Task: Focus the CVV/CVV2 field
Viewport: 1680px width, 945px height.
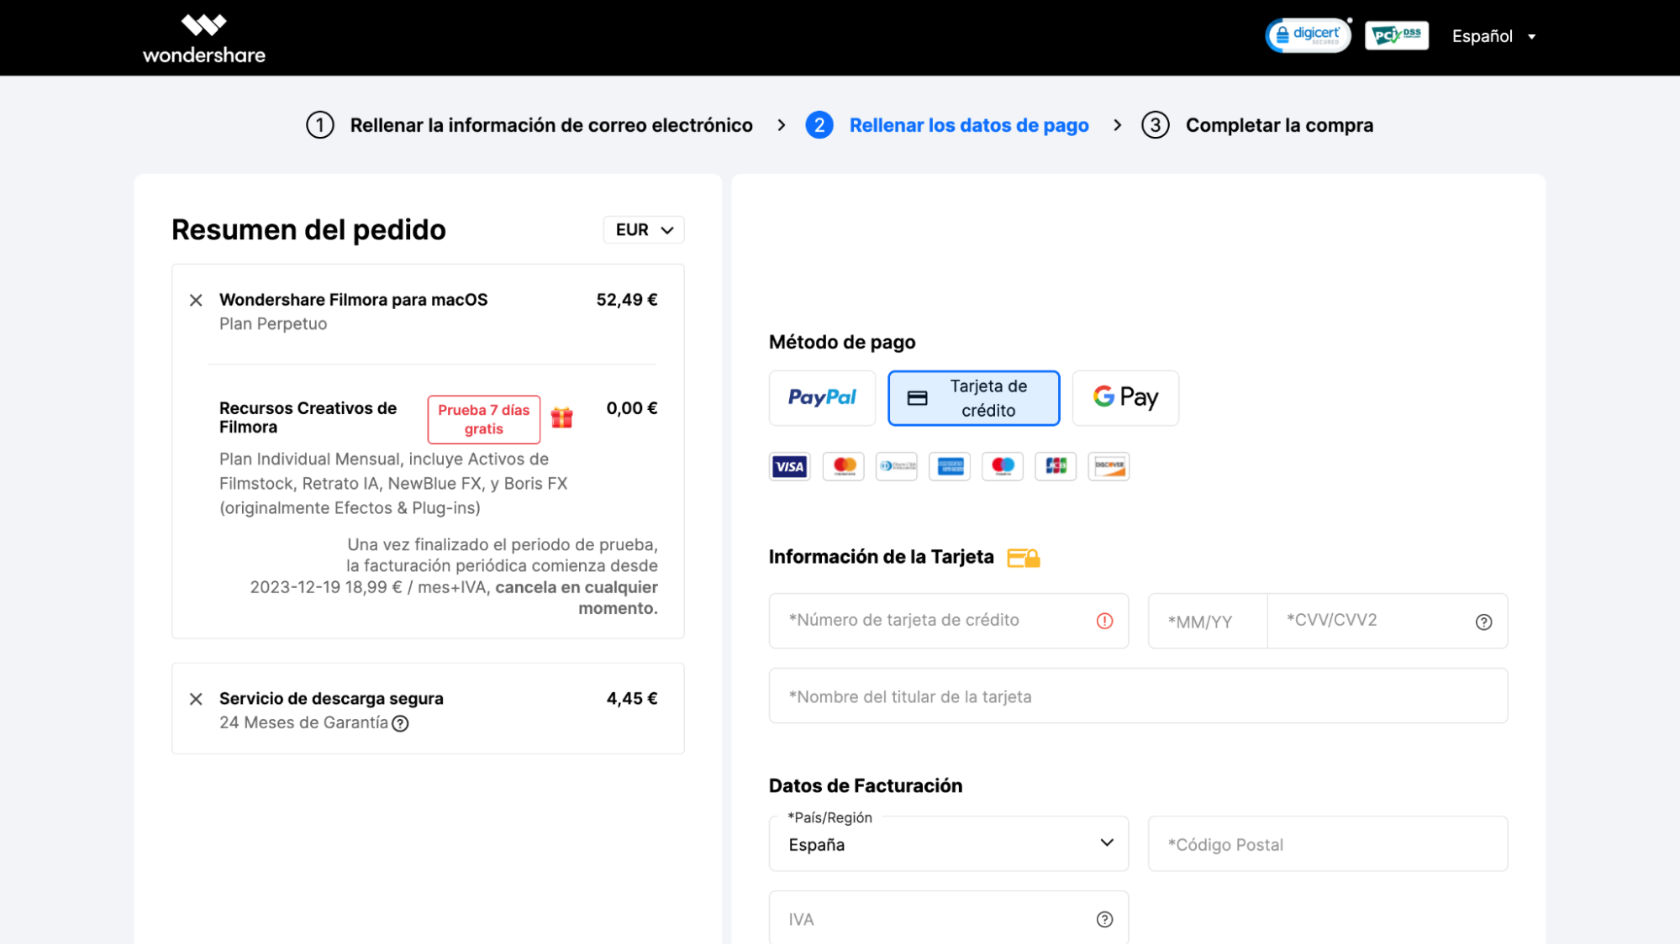Action: tap(1388, 621)
